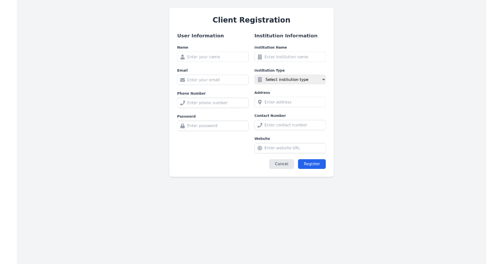Click the map pin icon in Address field
The image size is (503, 264).
click(260, 102)
